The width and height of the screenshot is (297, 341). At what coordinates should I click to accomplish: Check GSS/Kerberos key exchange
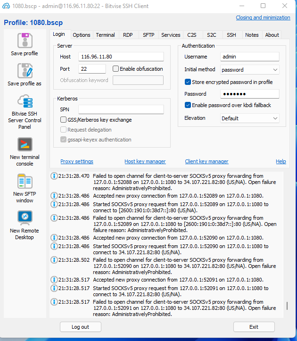pyautogui.click(x=63, y=120)
